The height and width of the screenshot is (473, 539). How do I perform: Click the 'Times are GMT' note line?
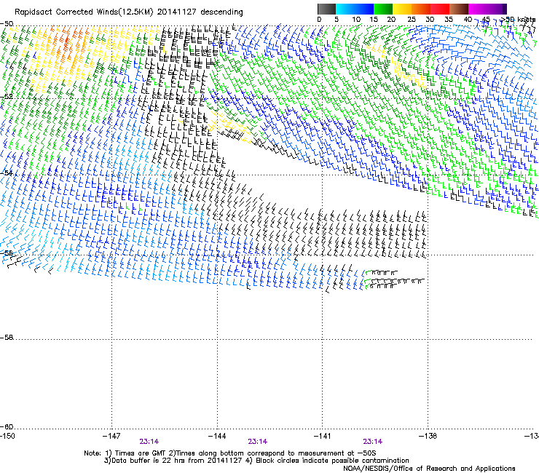230,453
